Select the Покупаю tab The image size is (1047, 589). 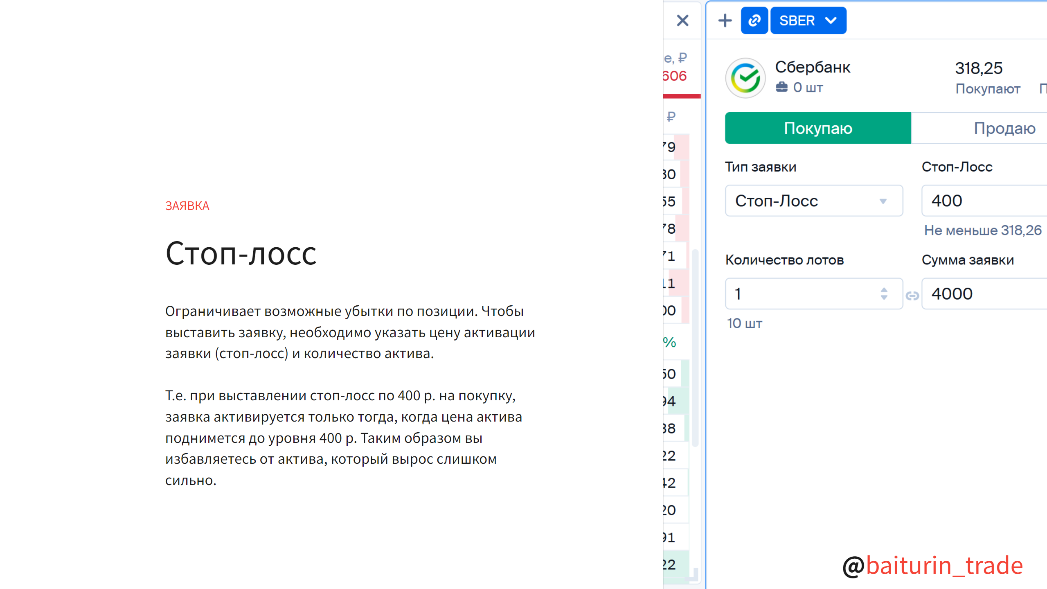pyautogui.click(x=818, y=128)
